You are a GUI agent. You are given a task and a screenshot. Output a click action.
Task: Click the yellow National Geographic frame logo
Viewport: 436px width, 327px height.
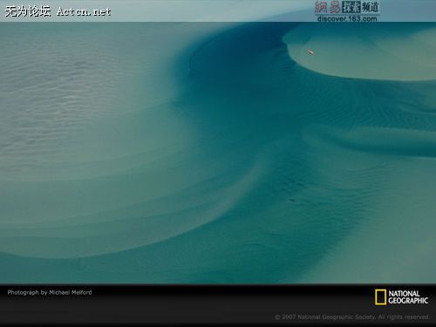click(380, 296)
